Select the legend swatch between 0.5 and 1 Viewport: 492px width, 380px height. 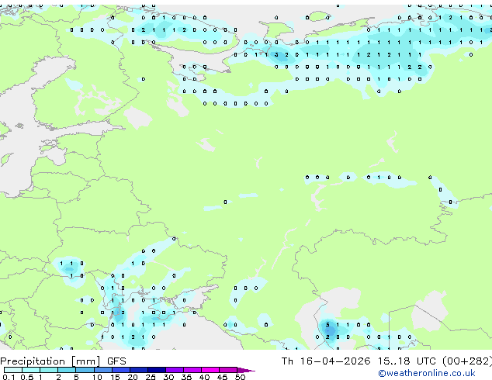(31, 370)
